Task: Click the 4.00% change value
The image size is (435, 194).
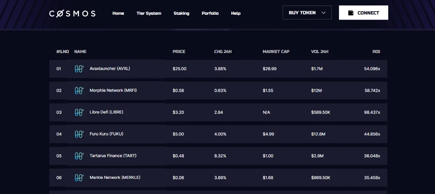Action: click(x=220, y=134)
